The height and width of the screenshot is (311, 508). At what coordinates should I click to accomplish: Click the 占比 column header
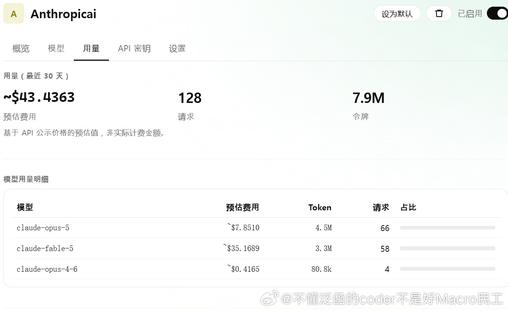click(408, 207)
